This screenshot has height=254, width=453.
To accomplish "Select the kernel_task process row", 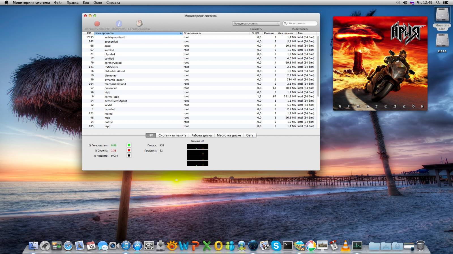I will 200,97.
